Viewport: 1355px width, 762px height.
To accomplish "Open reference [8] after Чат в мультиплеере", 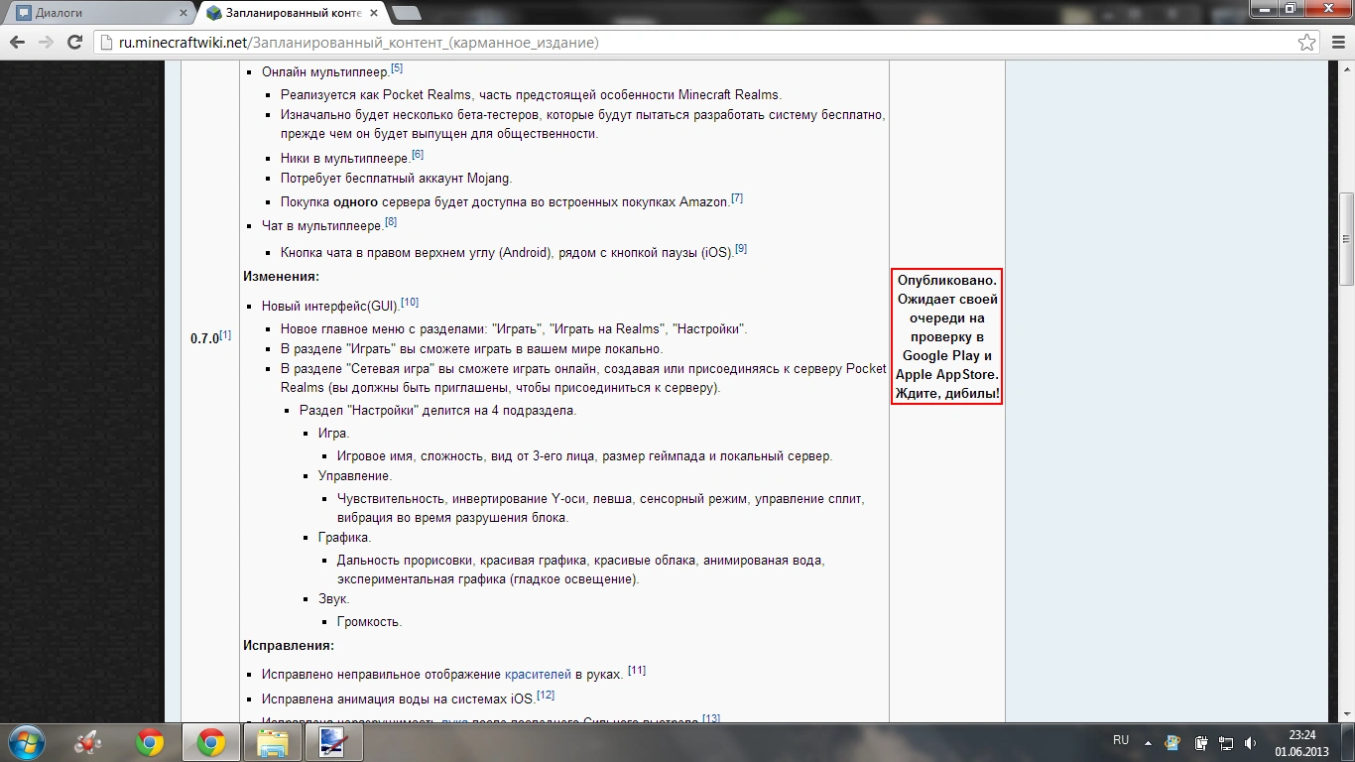I will coord(391,222).
